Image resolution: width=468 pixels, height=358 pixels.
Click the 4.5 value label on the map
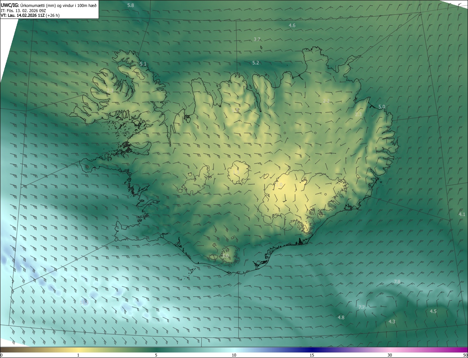[433, 312]
